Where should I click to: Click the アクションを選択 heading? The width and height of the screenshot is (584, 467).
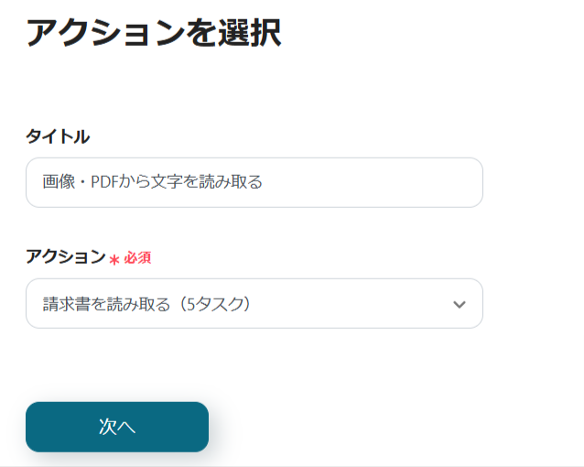[153, 32]
